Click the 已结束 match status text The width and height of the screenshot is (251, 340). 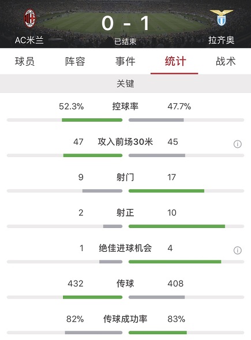(x=125, y=42)
